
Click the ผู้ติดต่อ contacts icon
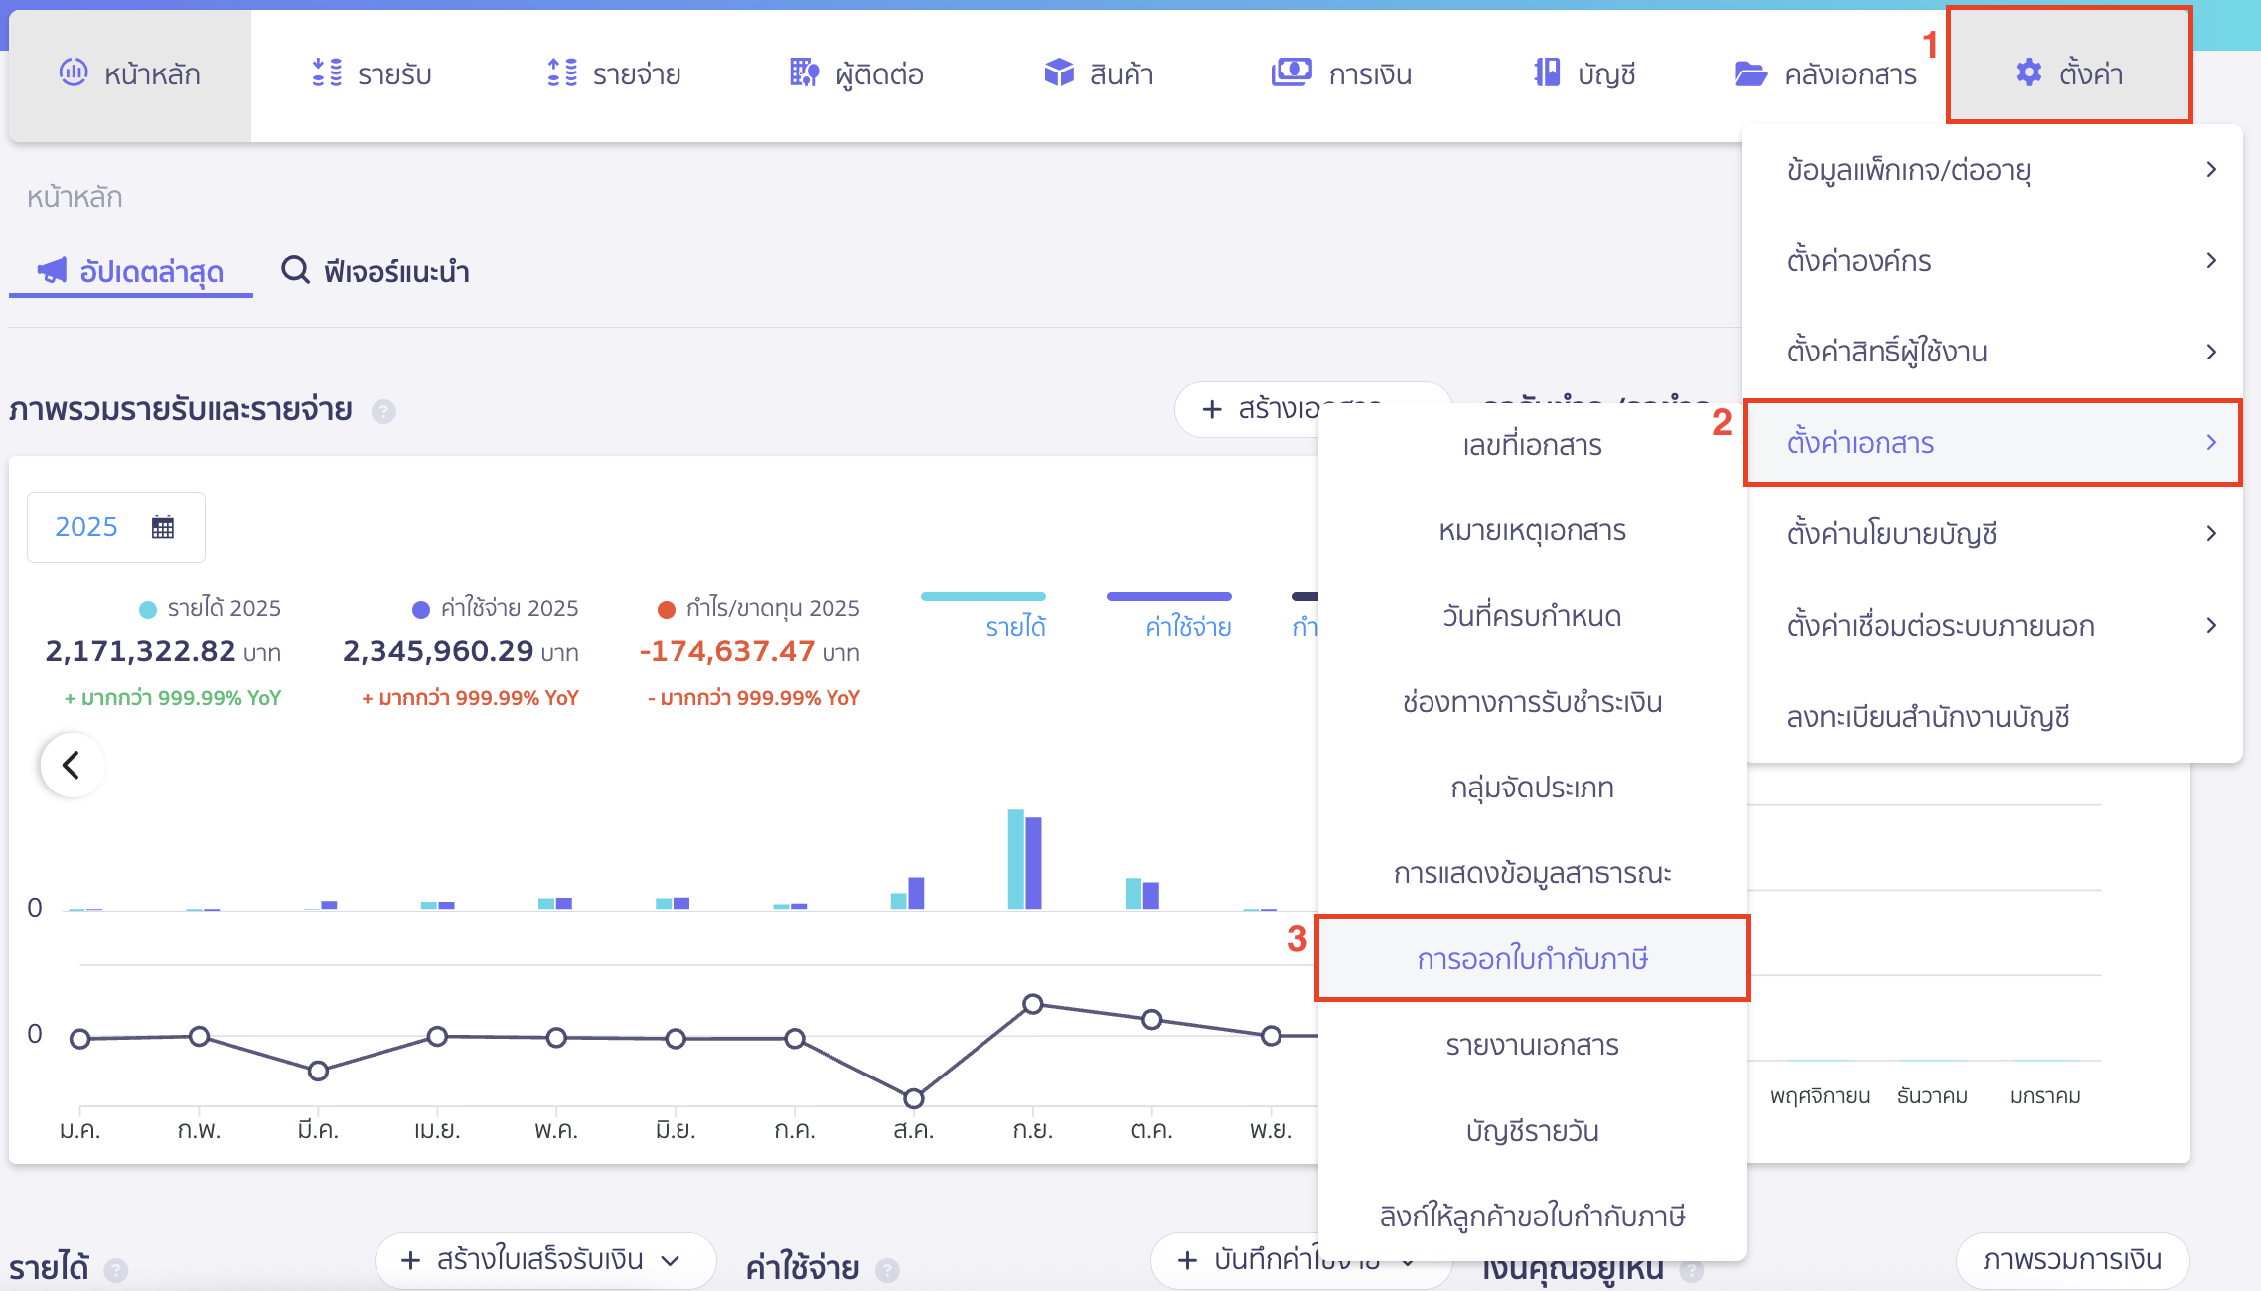801,72
